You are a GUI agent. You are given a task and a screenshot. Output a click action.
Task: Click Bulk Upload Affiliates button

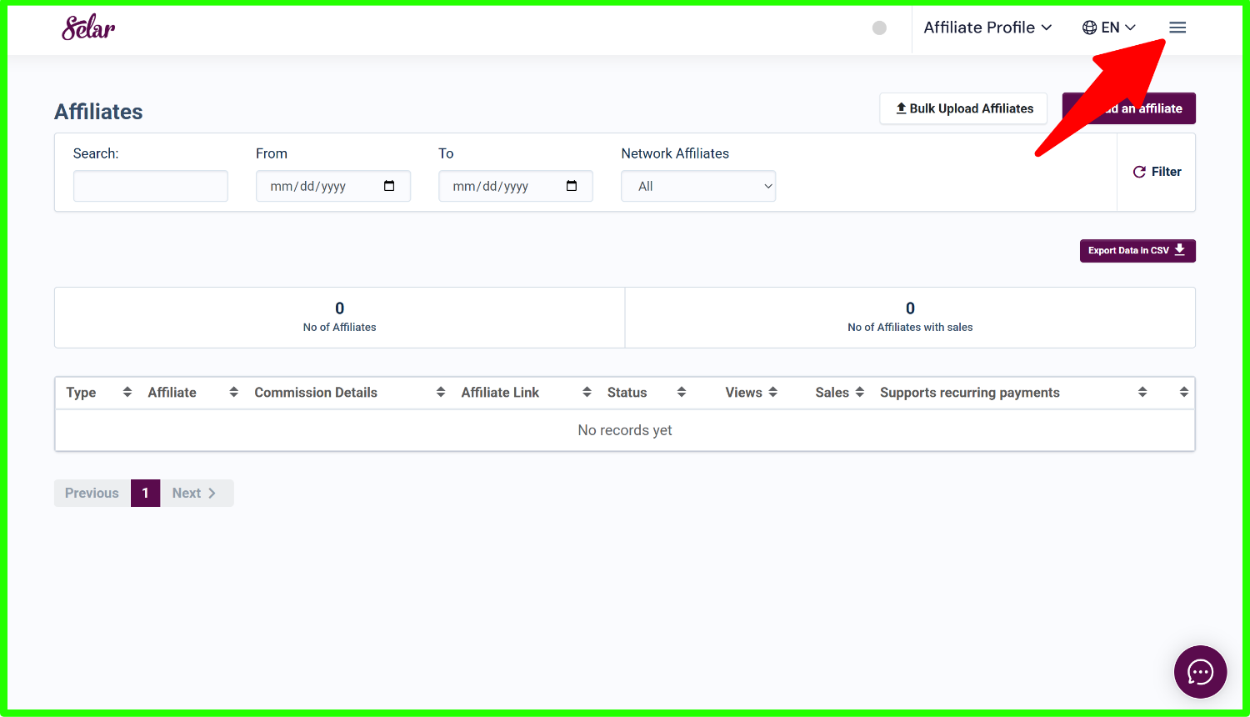(x=963, y=108)
